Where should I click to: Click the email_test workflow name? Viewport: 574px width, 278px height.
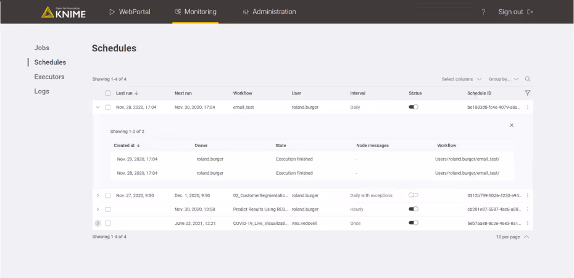(243, 107)
